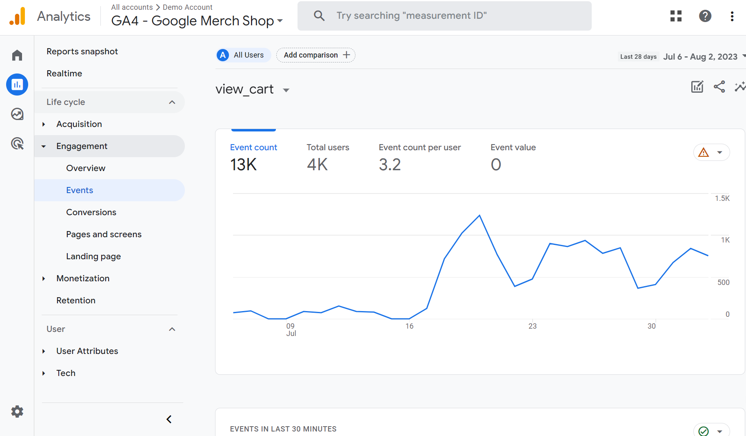Collapse the User section chevron
The image size is (746, 436).
[x=172, y=329]
